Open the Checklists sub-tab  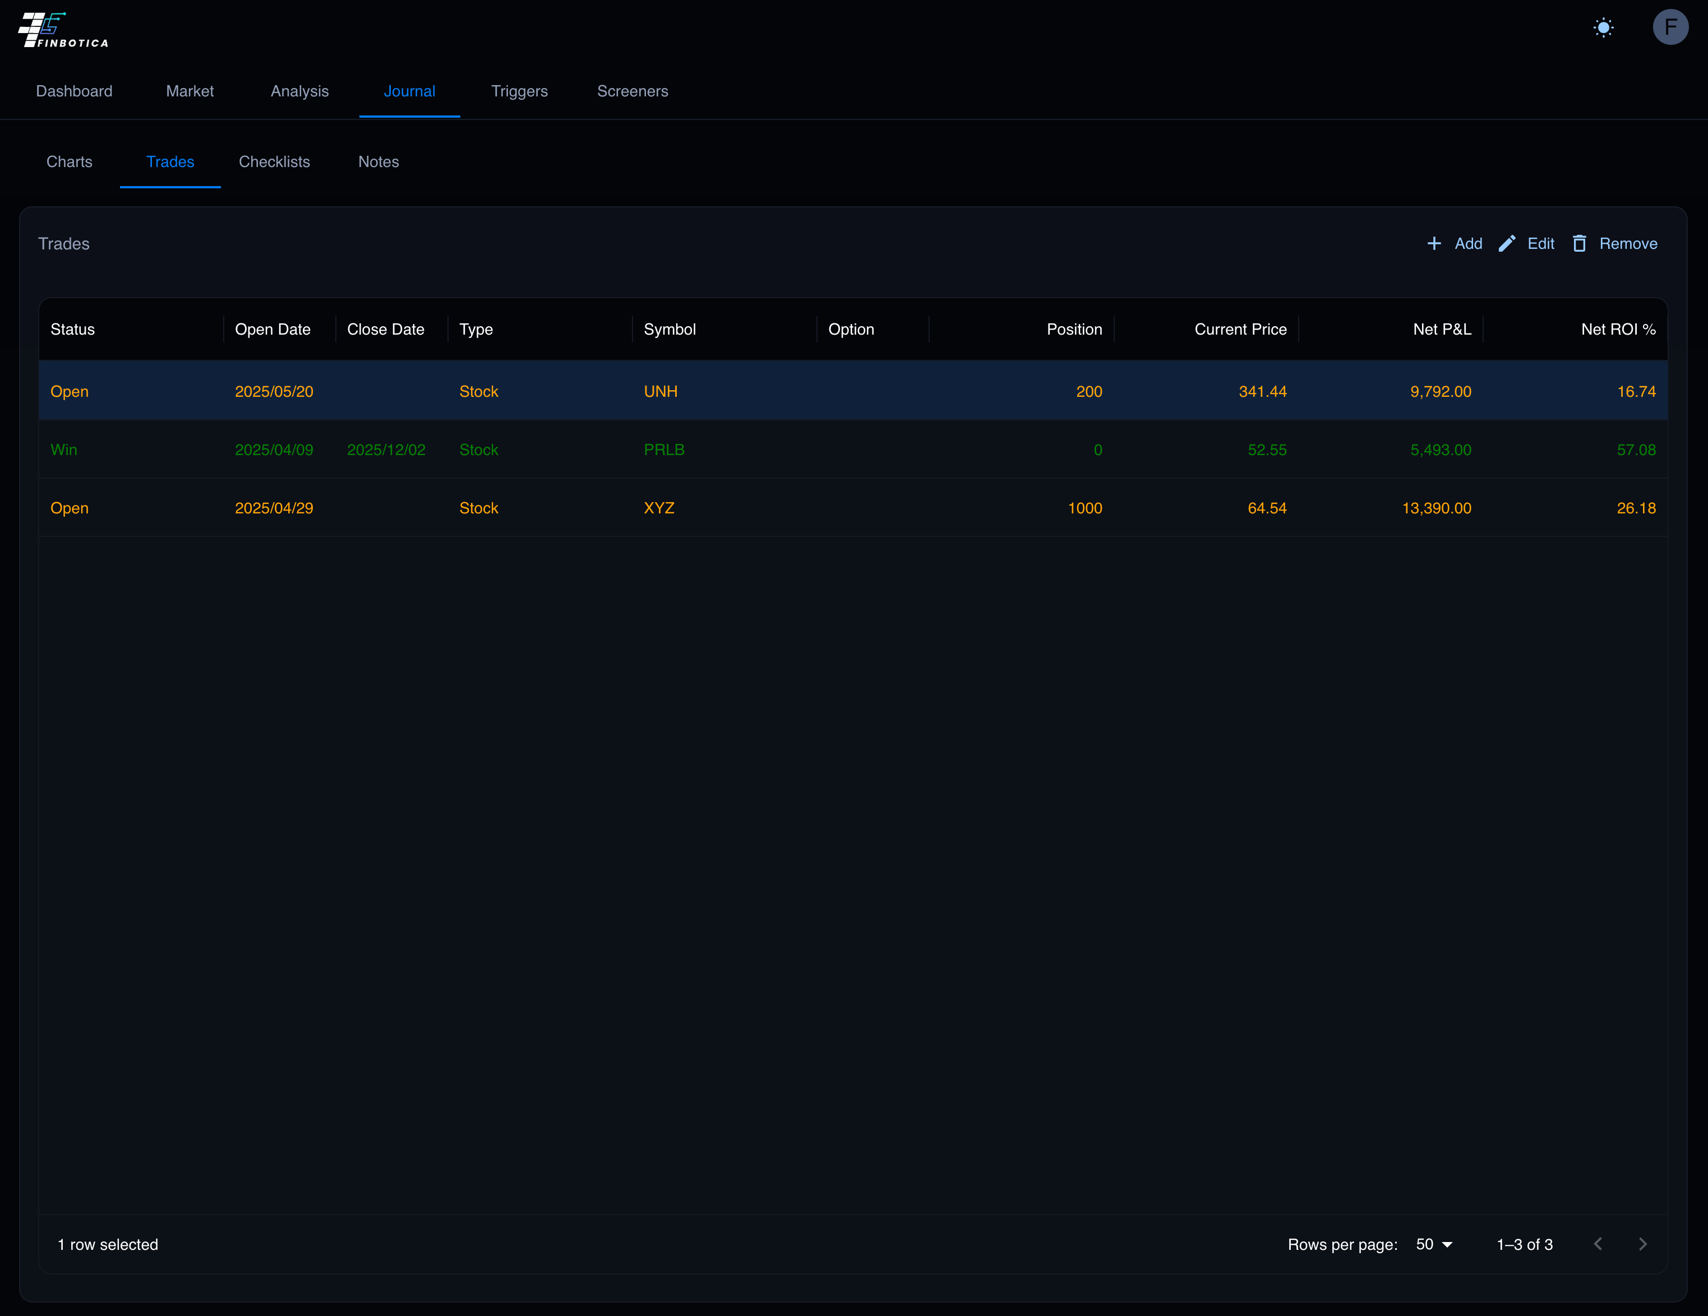[x=275, y=162]
